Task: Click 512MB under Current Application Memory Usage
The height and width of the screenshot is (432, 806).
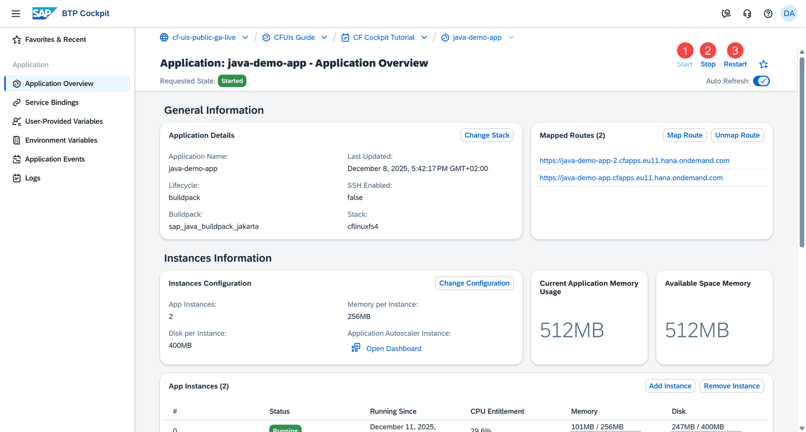Action: tap(572, 330)
